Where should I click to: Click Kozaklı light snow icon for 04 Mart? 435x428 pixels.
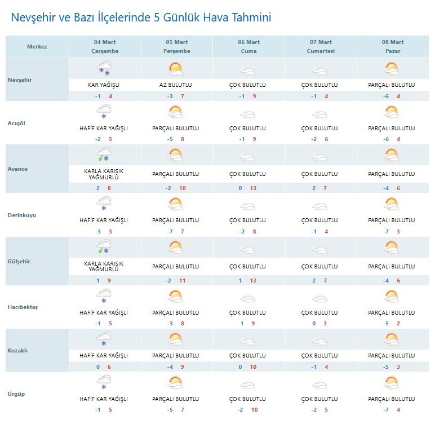tap(104, 339)
